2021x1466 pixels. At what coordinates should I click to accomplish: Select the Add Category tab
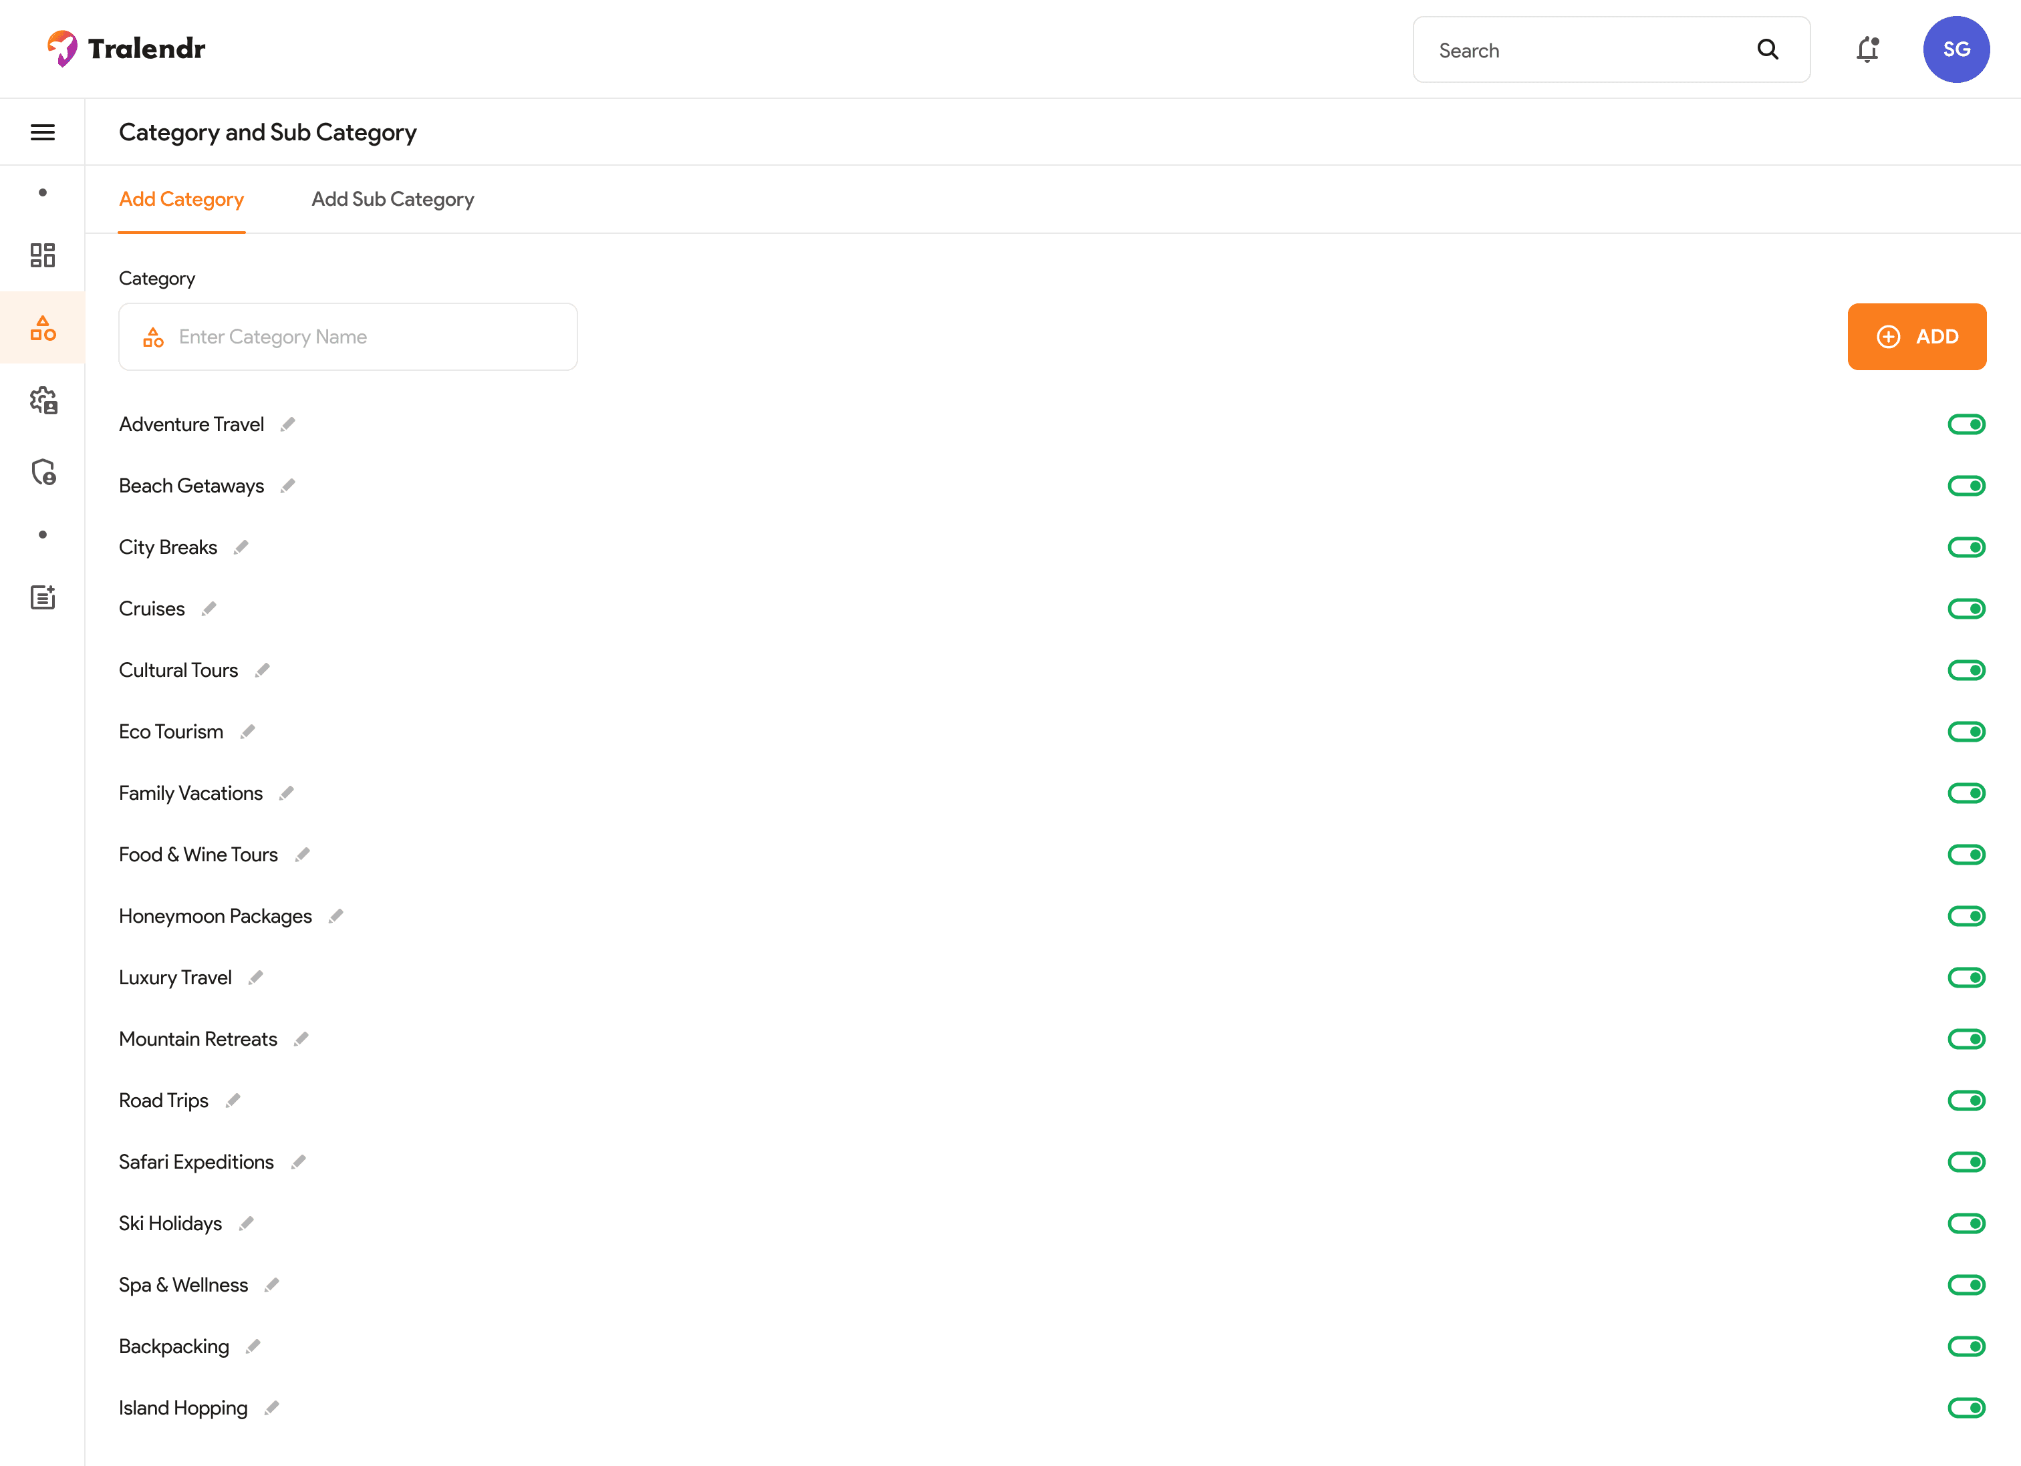[x=181, y=200]
